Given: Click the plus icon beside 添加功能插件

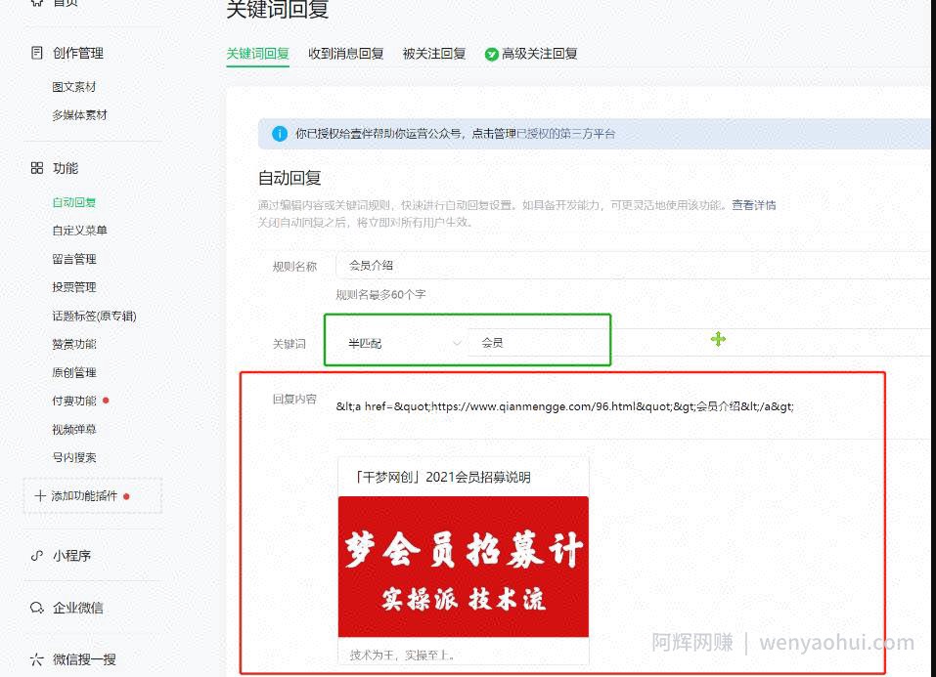Looking at the screenshot, I should coord(40,495).
